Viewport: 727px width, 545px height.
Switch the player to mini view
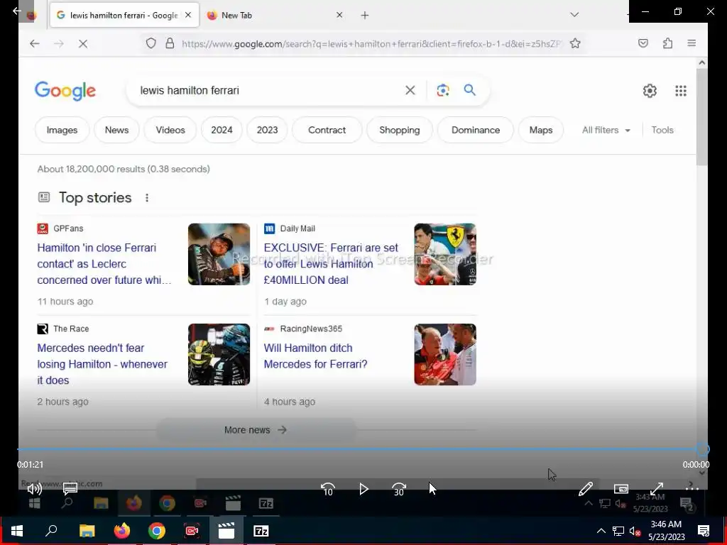point(621,488)
